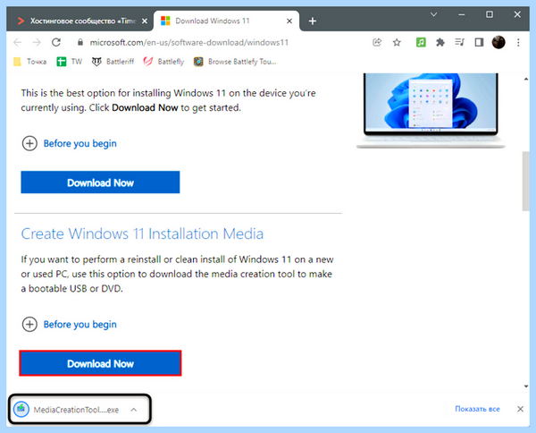Image resolution: width=536 pixels, height=433 pixels.
Task: Open the Browse Battlefy Tou... bookmark
Action: click(235, 62)
